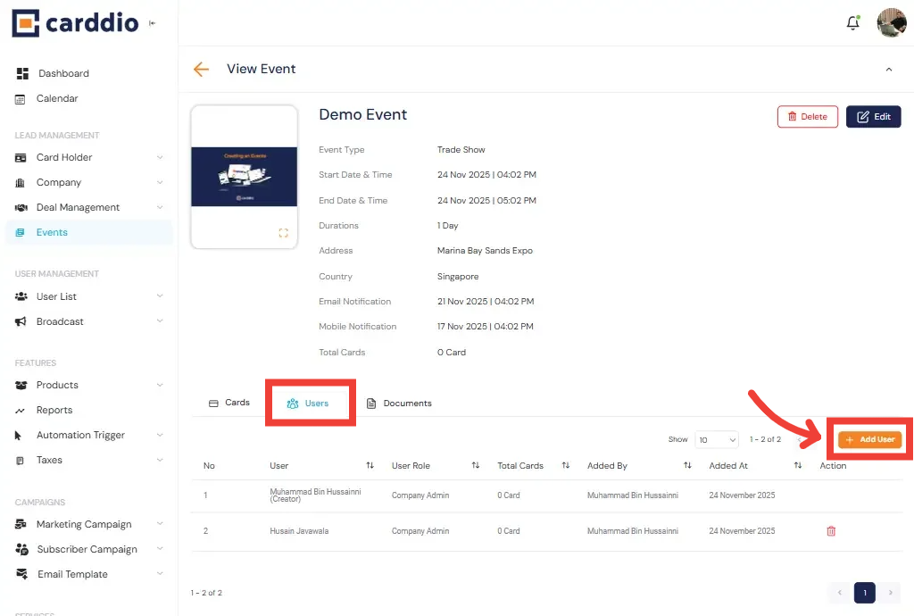Click the Add User button
The image size is (914, 616).
(870, 439)
